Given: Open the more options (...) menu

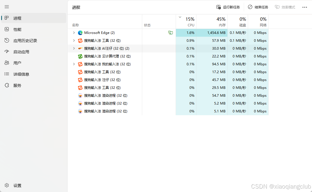Looking at the screenshot, I should 305,7.
